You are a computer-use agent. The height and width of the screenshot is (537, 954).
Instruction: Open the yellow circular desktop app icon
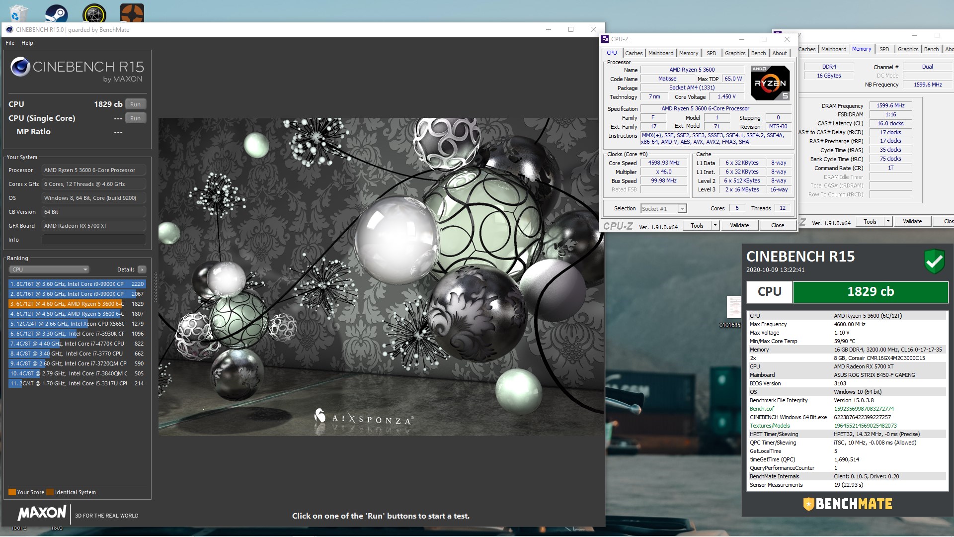point(94,13)
